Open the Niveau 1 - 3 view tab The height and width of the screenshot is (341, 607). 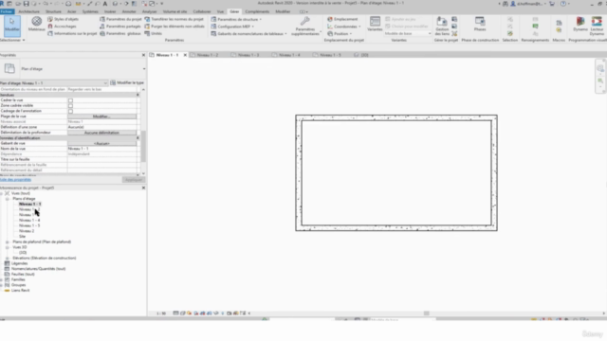click(248, 55)
